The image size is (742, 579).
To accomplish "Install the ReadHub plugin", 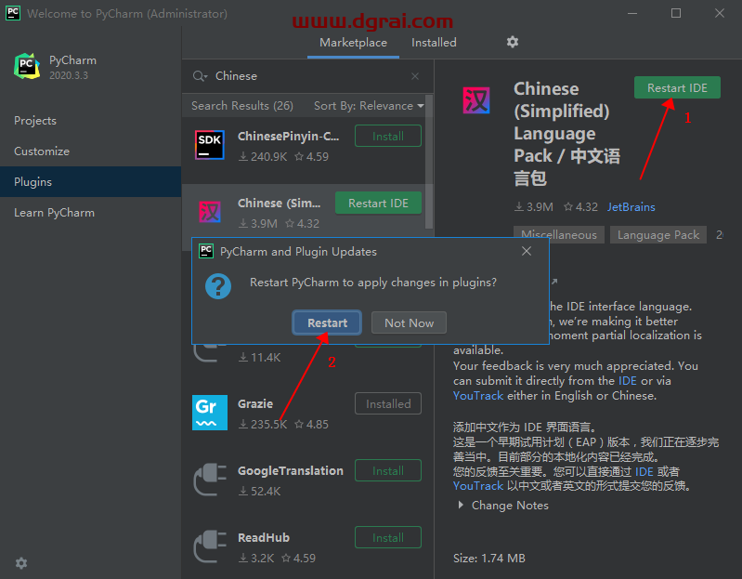I will (x=388, y=538).
